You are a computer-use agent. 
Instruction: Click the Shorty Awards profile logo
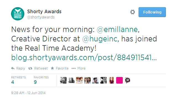(x=18, y=14)
